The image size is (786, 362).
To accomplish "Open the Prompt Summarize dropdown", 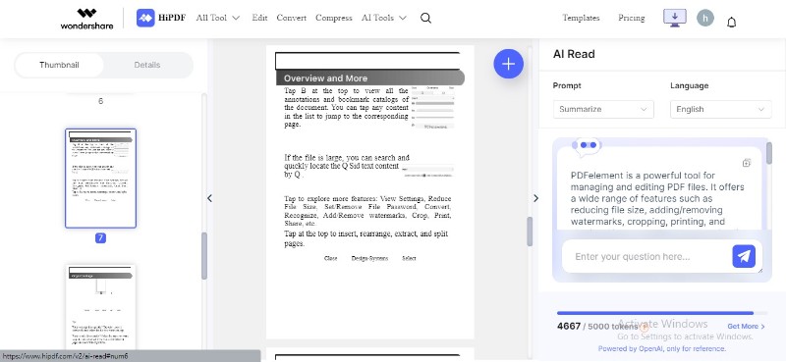I will 603,109.
